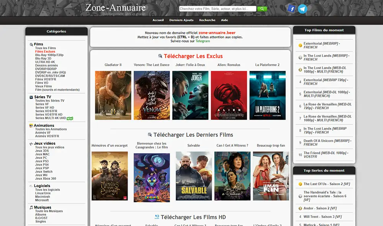The image size is (383, 226).
Task: Open Séries VOSTFR HD link
Action: (49, 115)
